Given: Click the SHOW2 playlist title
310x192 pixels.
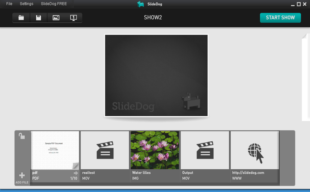Looking at the screenshot, I should click(153, 18).
